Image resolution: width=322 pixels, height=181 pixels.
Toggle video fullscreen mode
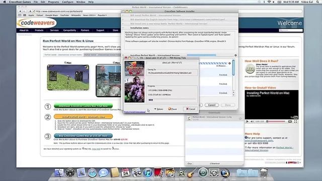point(295,122)
